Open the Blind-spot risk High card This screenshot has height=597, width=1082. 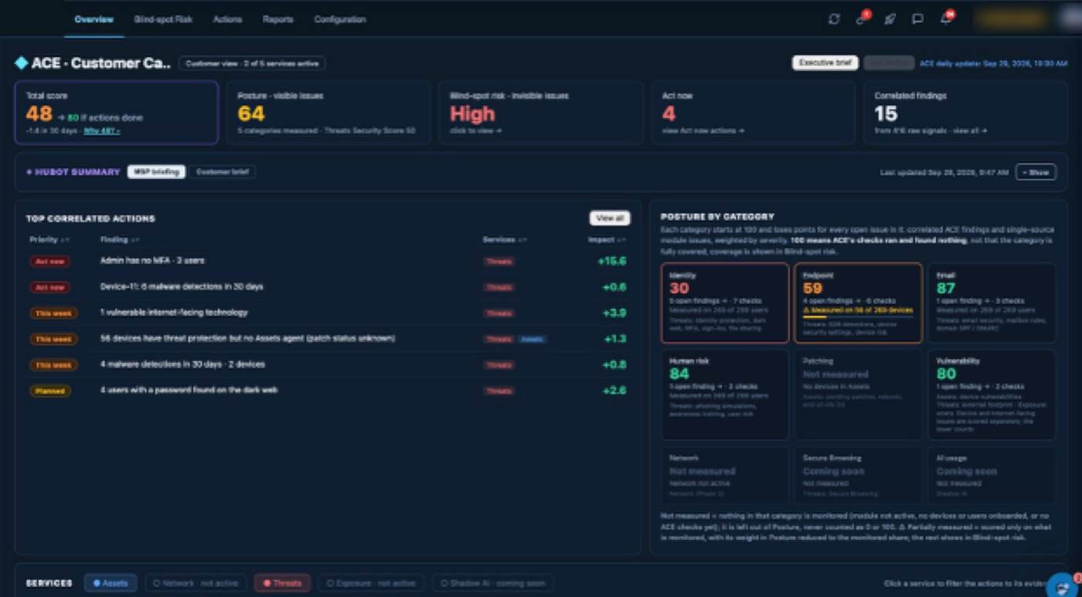(541, 113)
